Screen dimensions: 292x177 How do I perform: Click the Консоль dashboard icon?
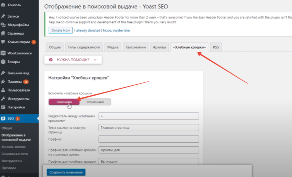click(x=3, y=5)
